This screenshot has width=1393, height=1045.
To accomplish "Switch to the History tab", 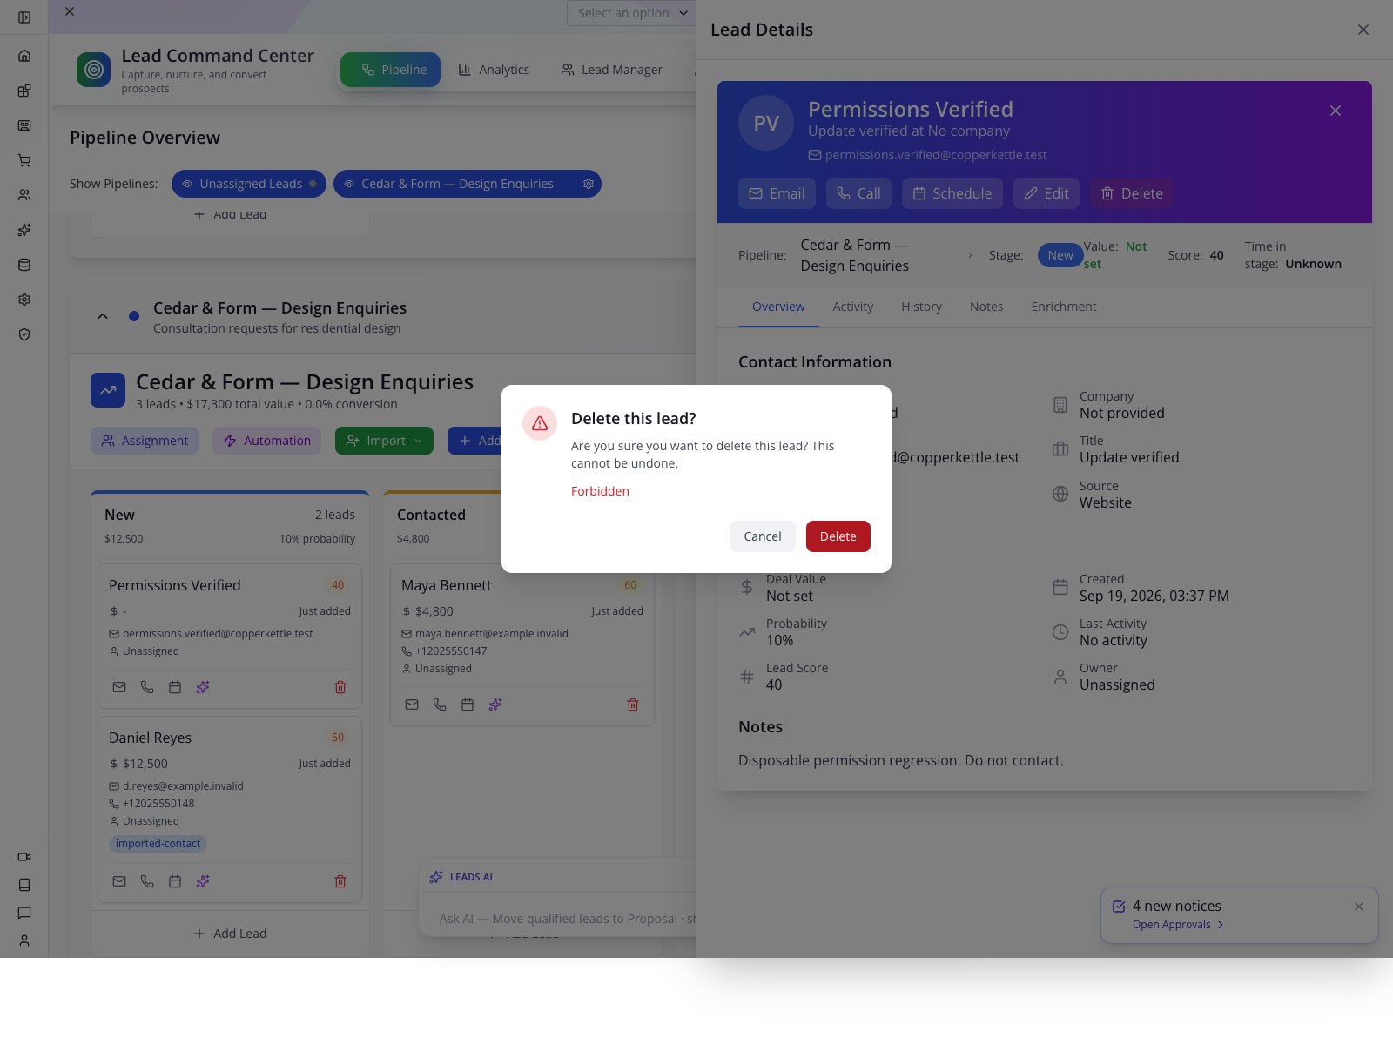I will point(921,307).
